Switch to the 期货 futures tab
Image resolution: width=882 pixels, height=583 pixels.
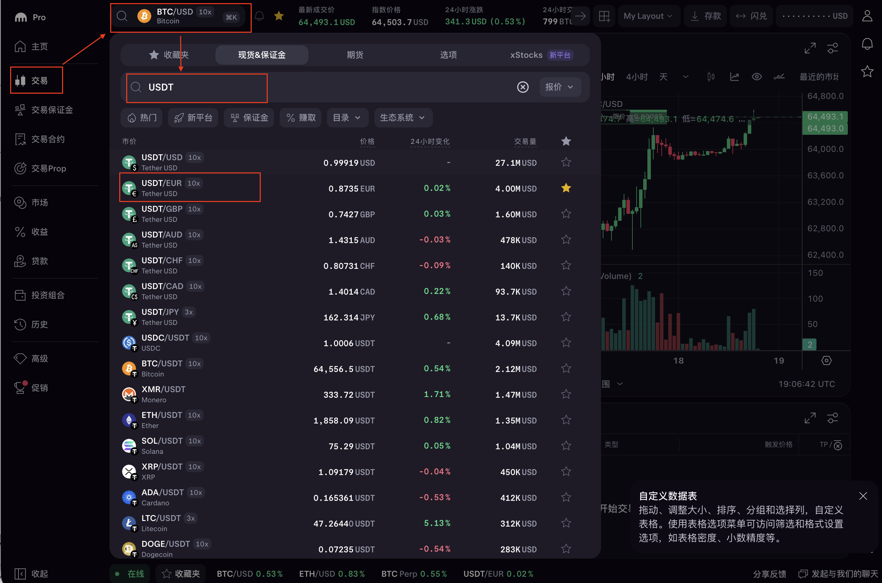355,55
